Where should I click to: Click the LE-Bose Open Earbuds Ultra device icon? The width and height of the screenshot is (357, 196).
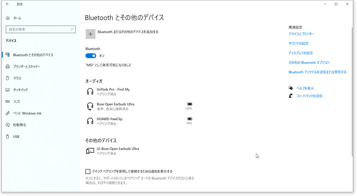point(90,151)
